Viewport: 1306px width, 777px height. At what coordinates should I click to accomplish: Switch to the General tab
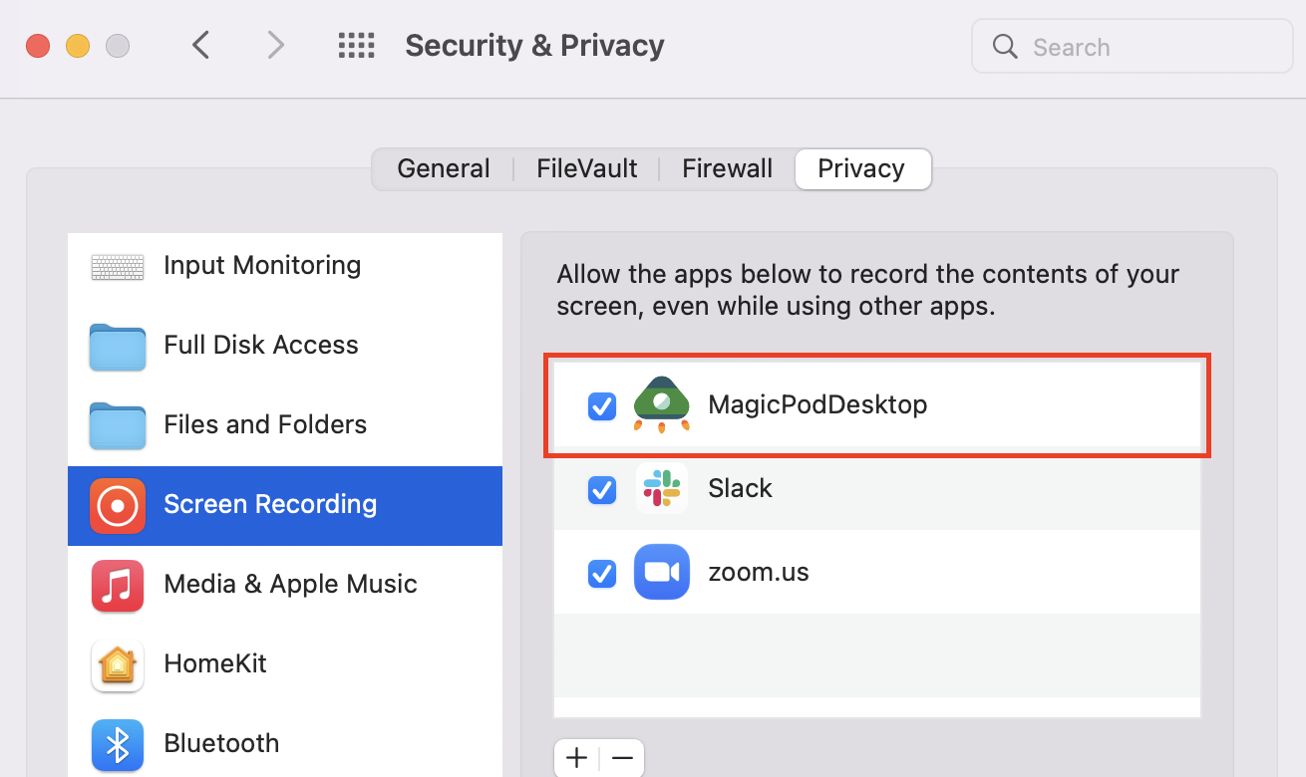[444, 168]
